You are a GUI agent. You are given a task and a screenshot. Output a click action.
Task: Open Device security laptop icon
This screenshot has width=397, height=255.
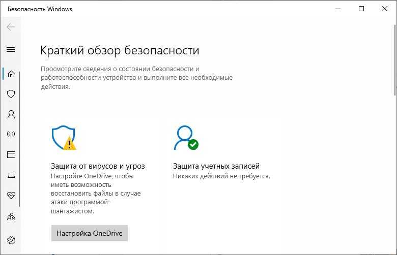click(11, 175)
